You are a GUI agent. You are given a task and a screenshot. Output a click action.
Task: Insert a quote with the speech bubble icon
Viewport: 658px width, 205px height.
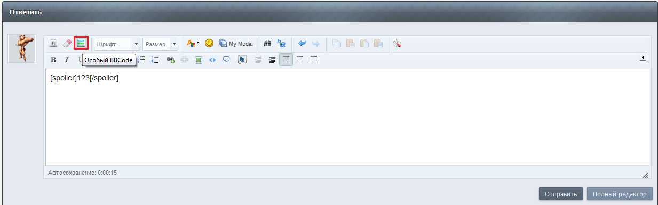226,60
